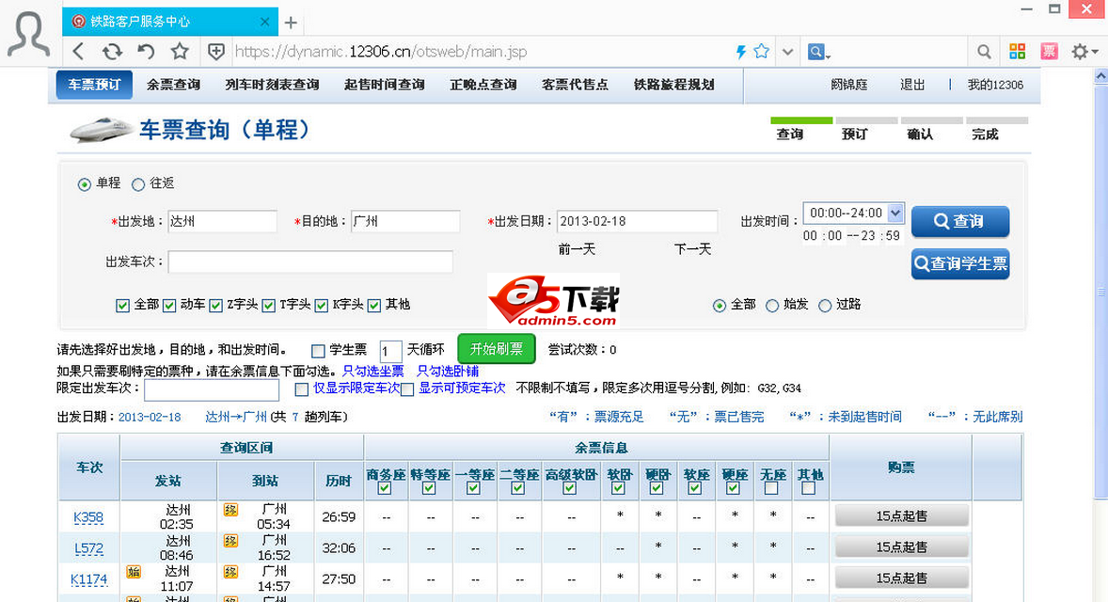Uncheck the 动车 train type checkbox

170,305
